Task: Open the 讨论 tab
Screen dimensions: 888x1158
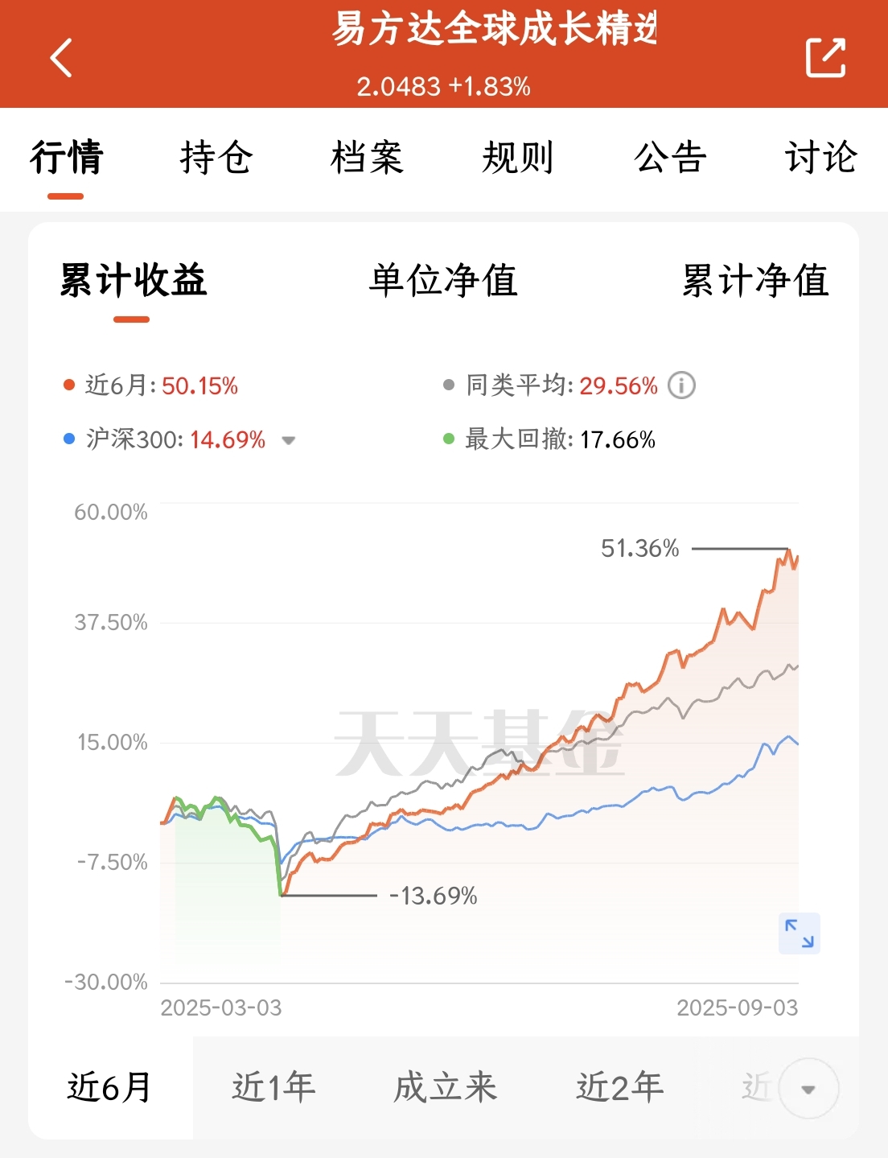Action: (x=820, y=157)
